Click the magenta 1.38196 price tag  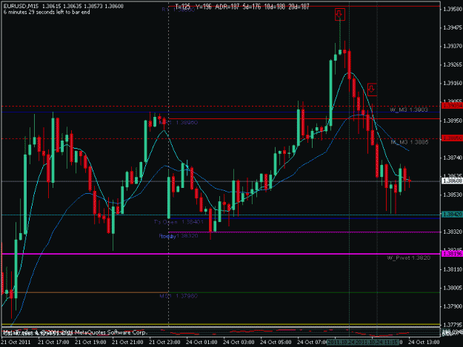452,254
